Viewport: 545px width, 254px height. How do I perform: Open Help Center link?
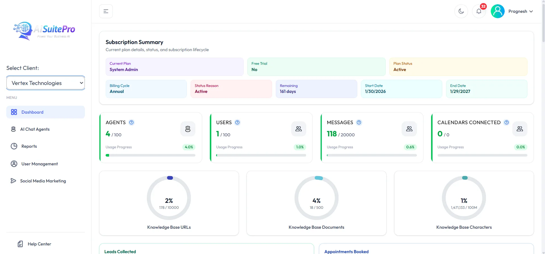[34, 244]
